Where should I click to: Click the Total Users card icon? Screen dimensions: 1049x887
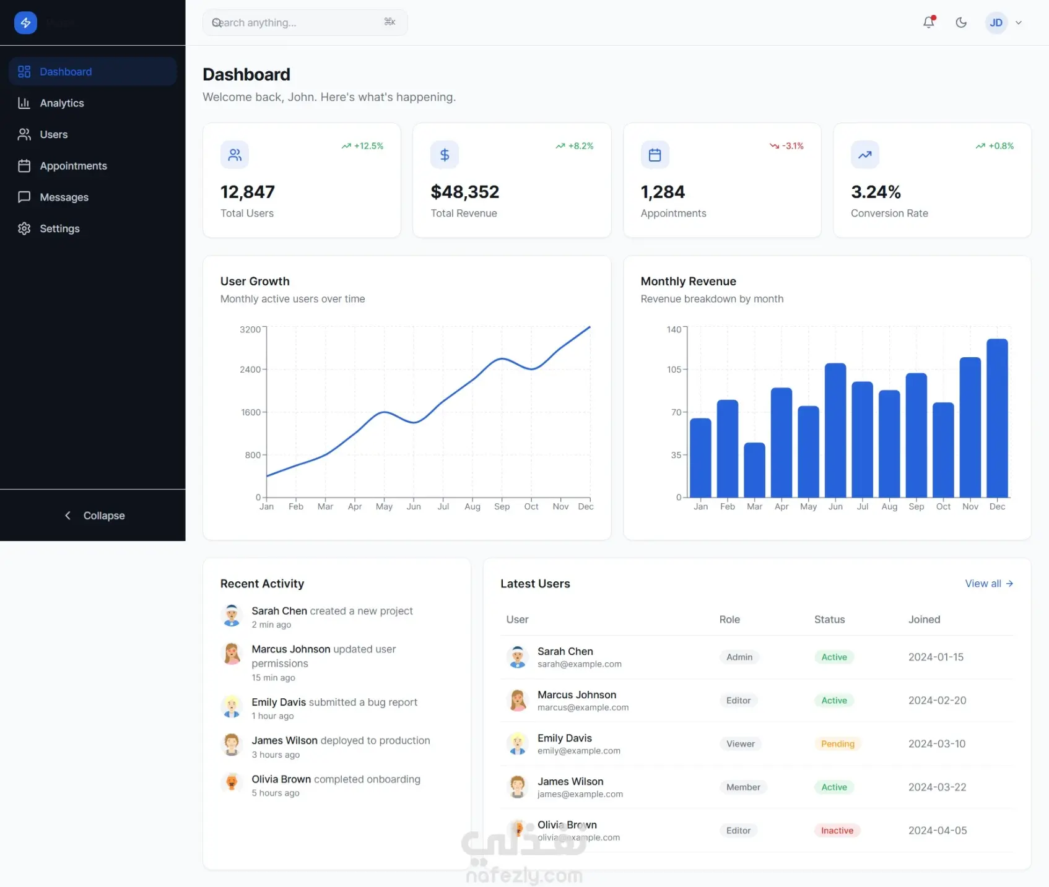(235, 155)
